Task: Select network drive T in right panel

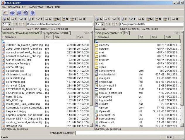Action: point(167,19)
